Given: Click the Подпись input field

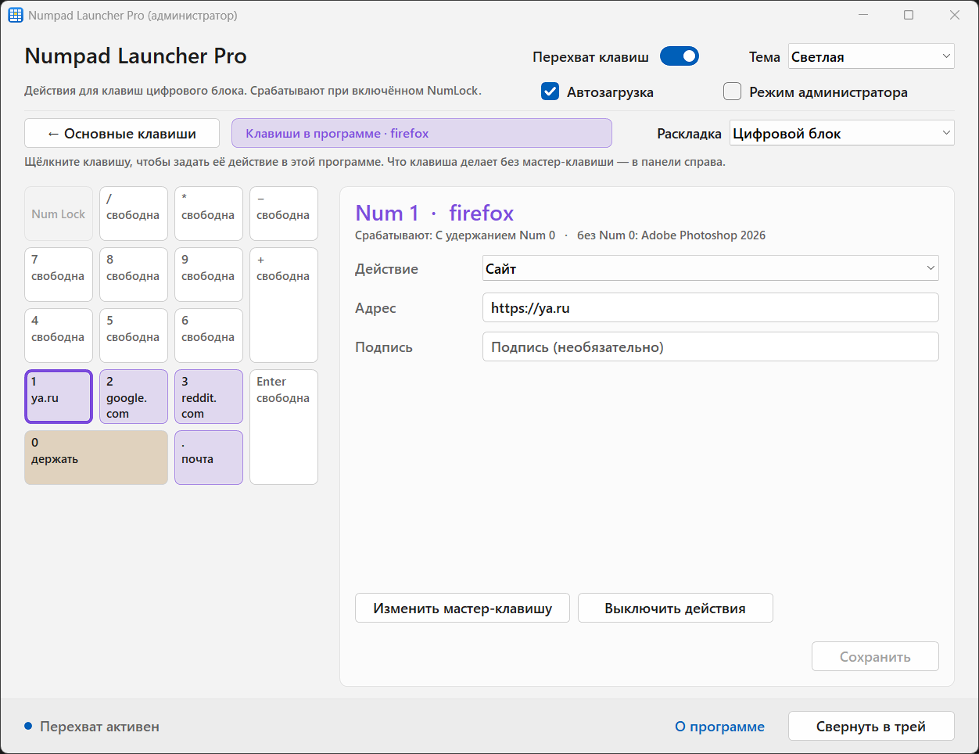Looking at the screenshot, I should tap(711, 346).
